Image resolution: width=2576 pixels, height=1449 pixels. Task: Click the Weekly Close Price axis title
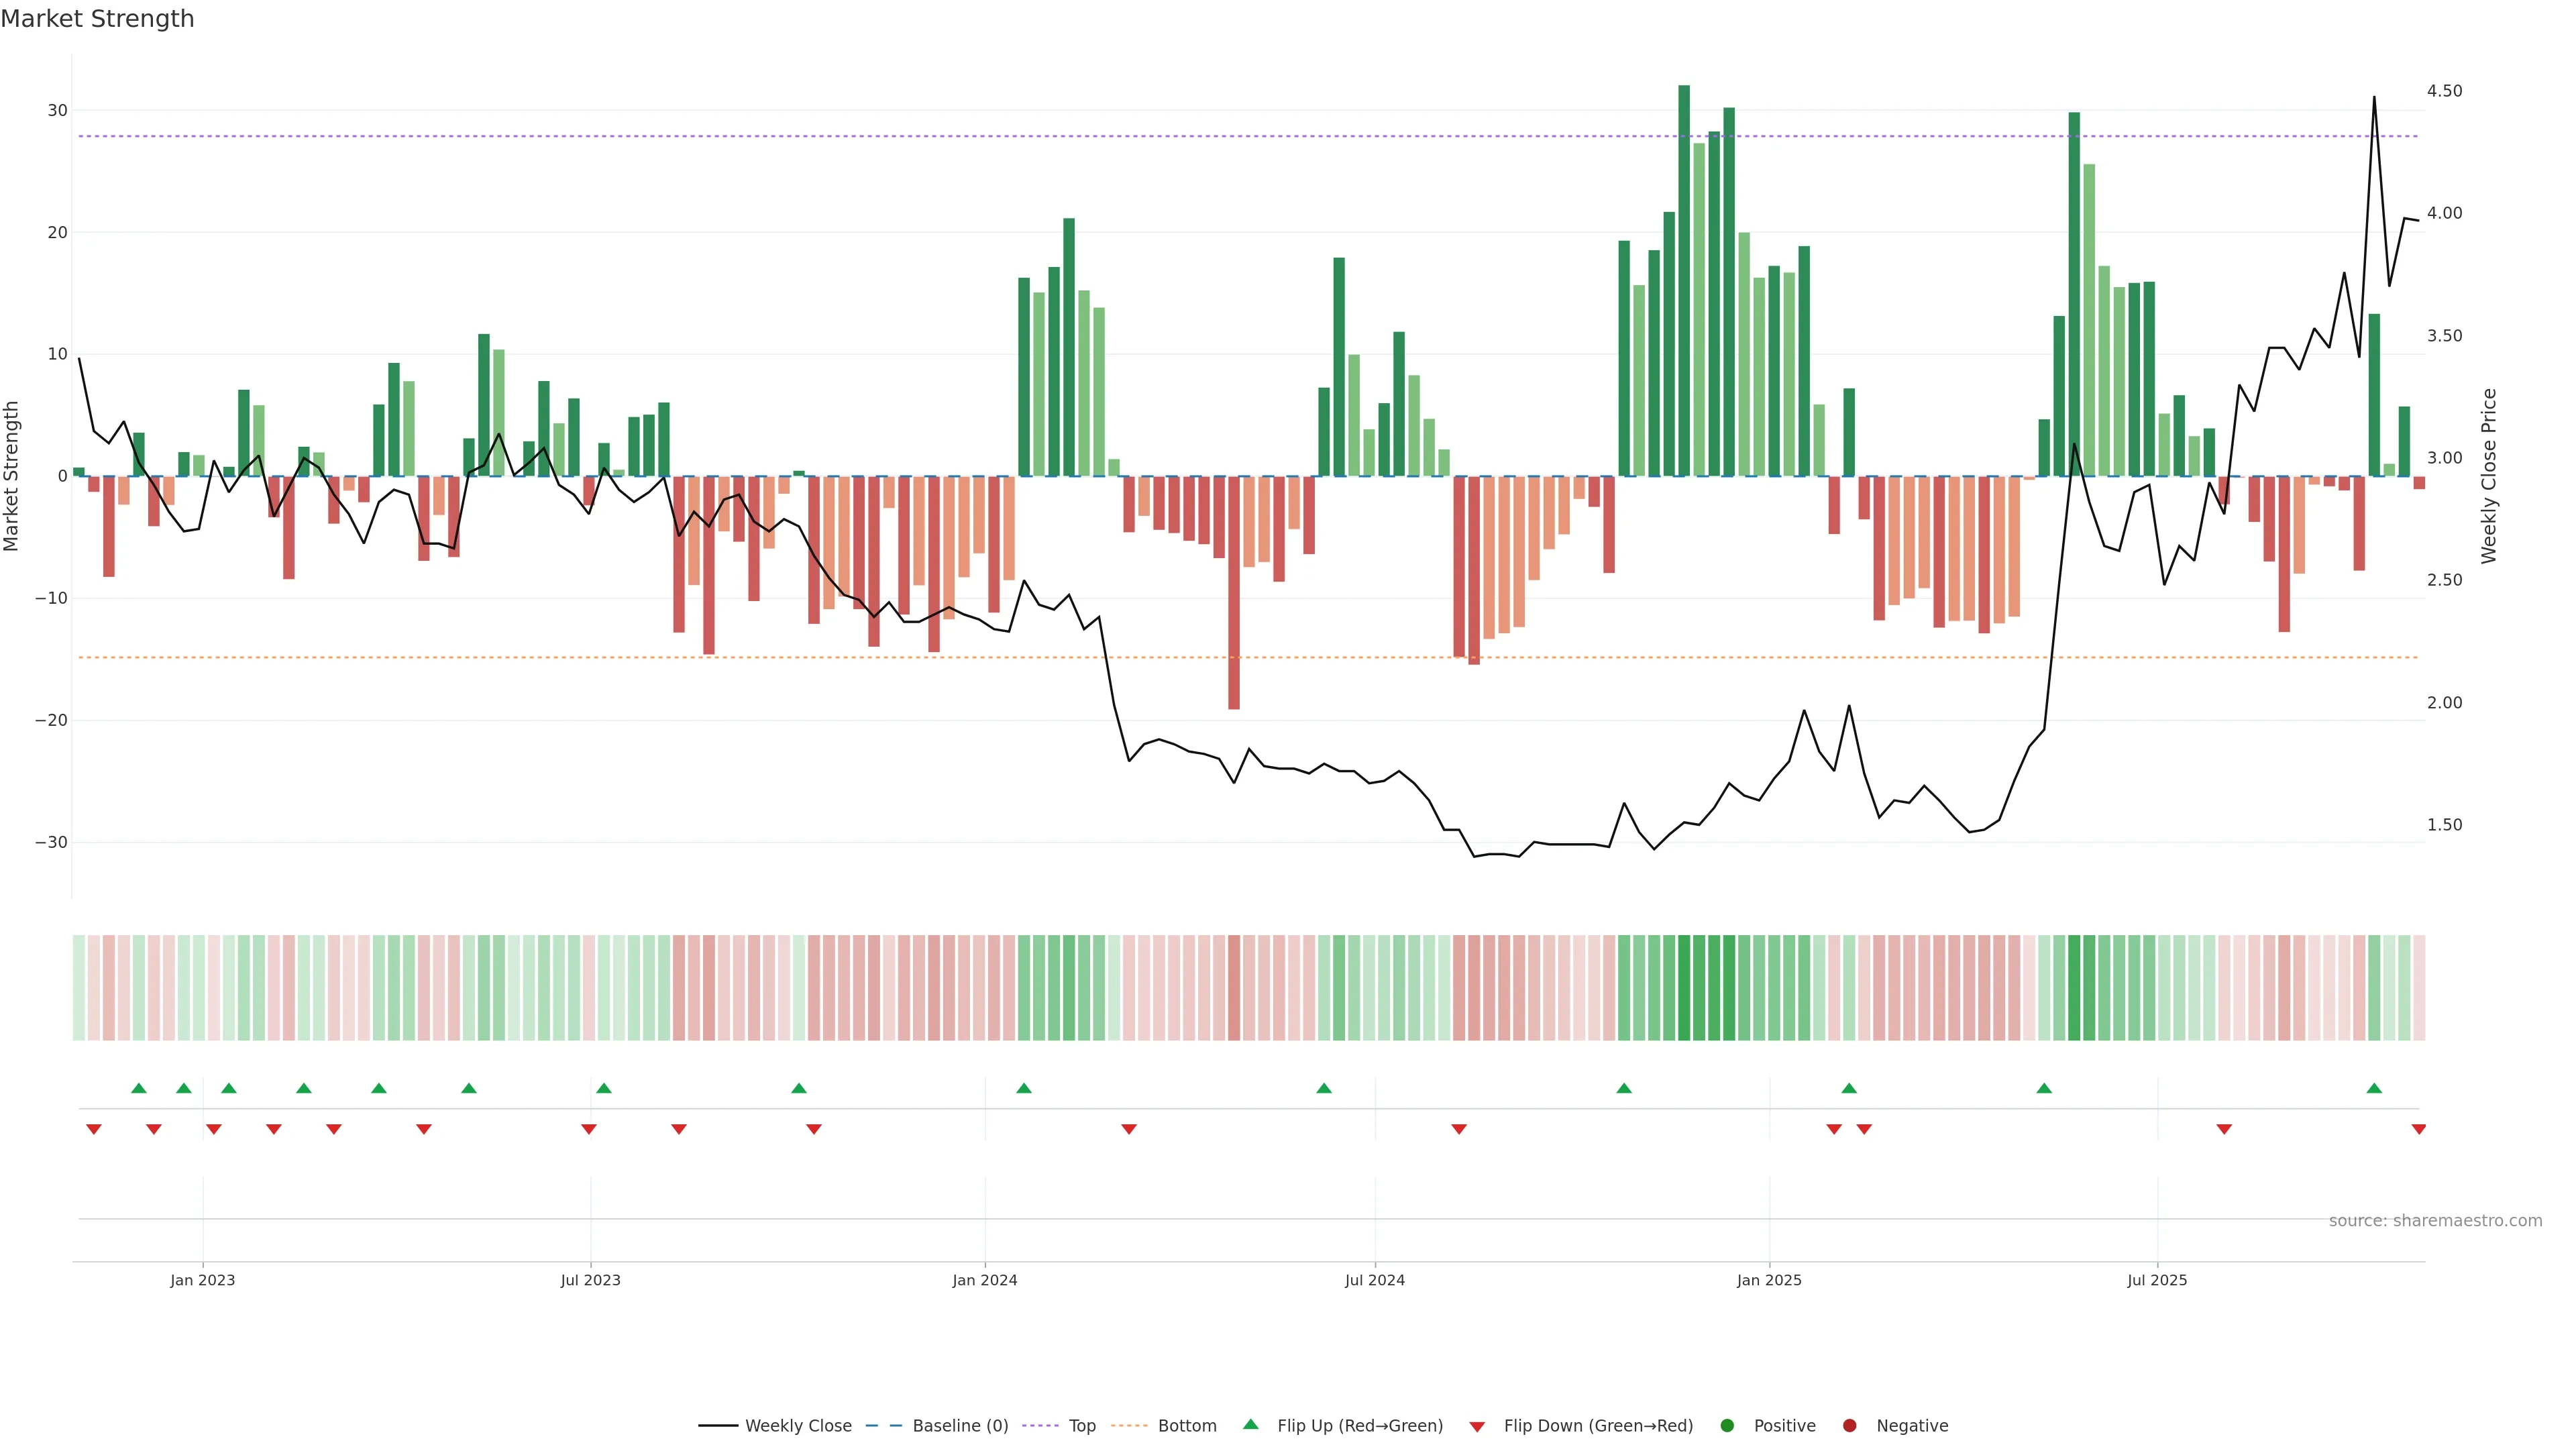[x=2489, y=476]
